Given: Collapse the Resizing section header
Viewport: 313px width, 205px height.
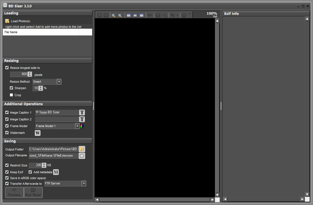Looking at the screenshot, I should (x=47, y=60).
